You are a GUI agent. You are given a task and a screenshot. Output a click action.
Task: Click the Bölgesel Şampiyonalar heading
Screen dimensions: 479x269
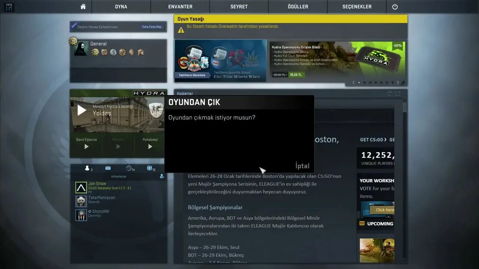tap(215, 207)
